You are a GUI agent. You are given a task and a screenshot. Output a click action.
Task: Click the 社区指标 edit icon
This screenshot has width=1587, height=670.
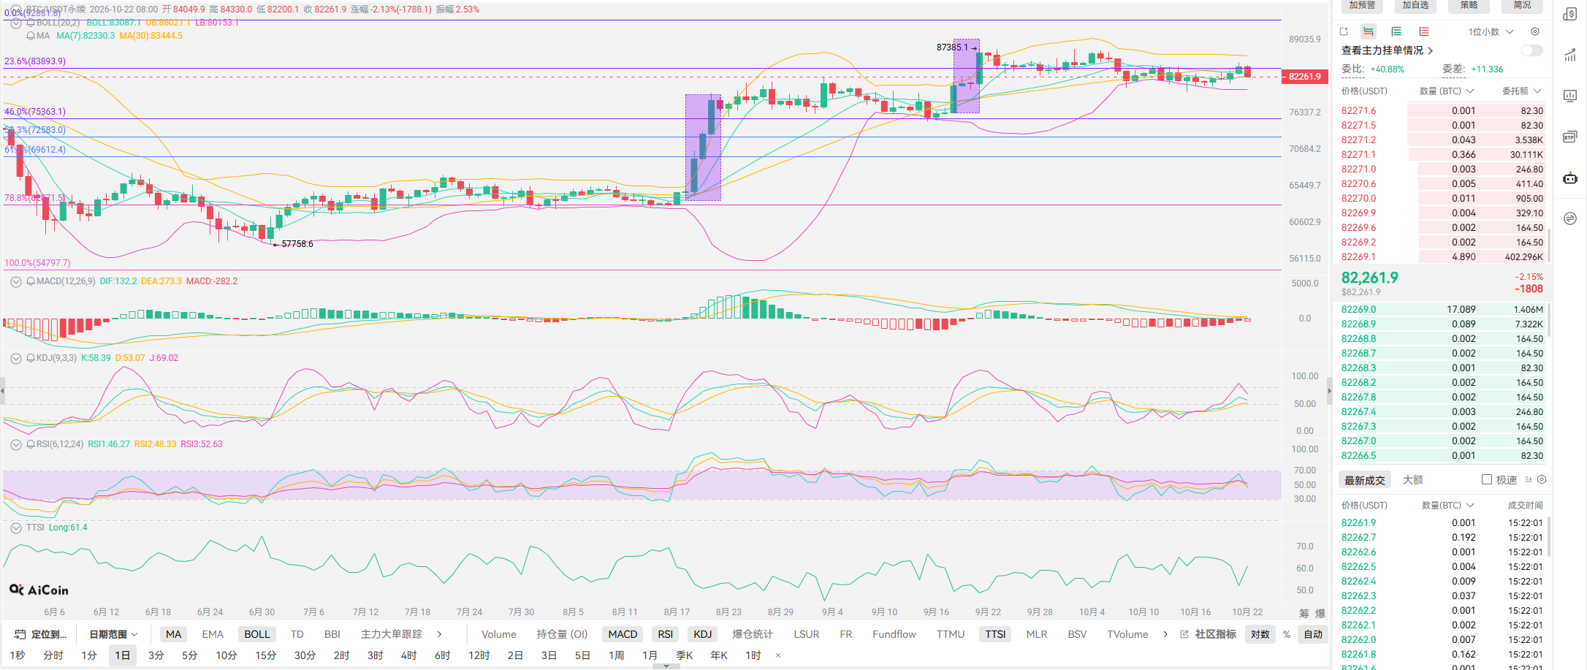tap(1184, 634)
